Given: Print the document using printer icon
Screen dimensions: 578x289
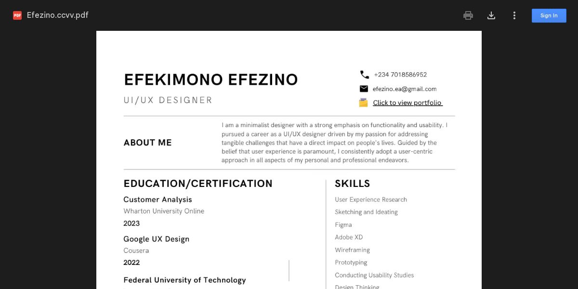Looking at the screenshot, I should tap(468, 15).
